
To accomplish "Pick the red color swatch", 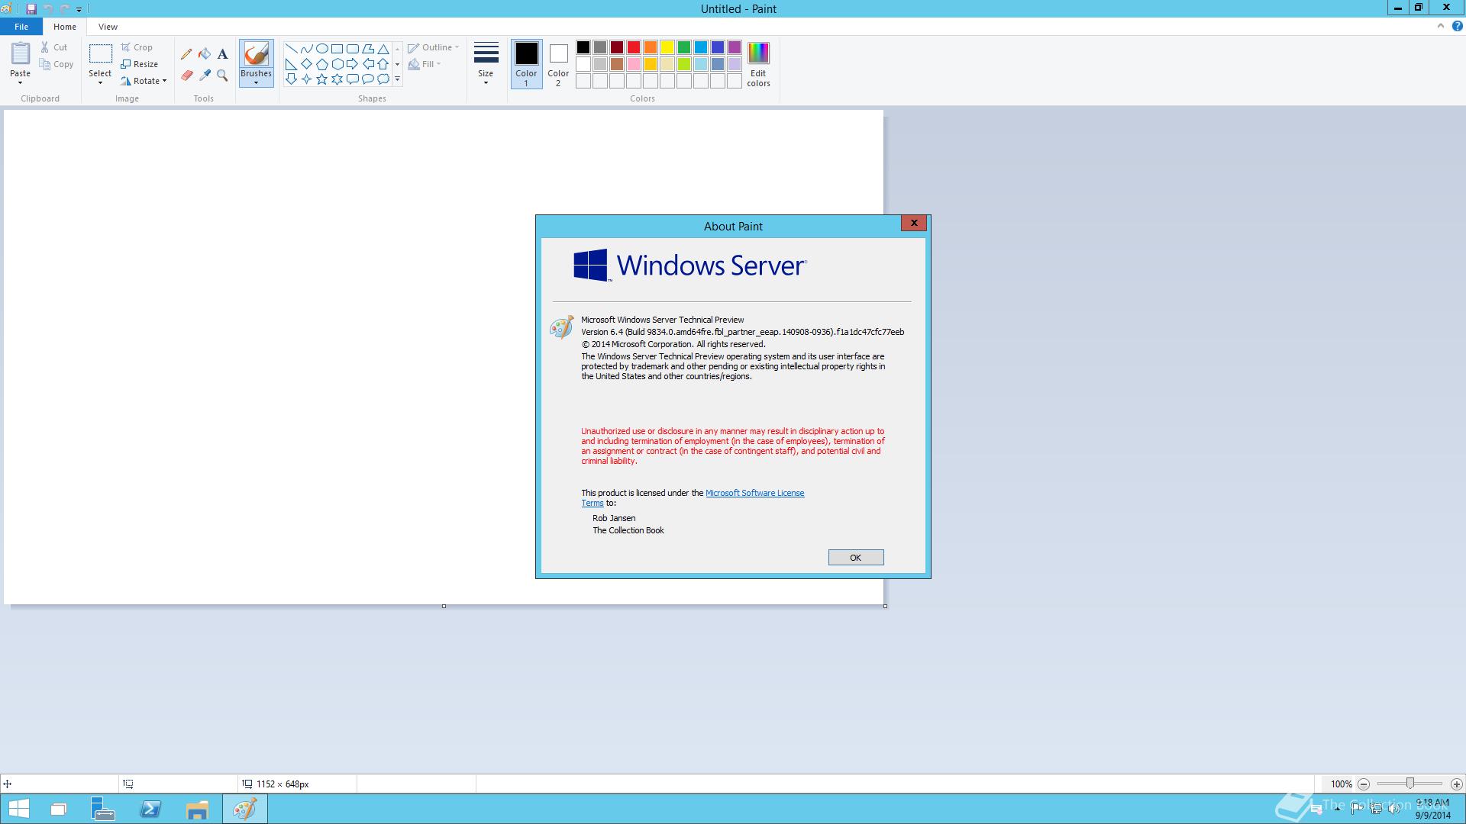I will (634, 47).
